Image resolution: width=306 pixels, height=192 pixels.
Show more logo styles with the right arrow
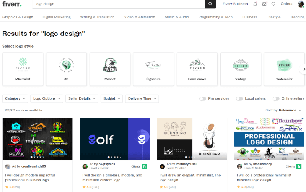304,69
